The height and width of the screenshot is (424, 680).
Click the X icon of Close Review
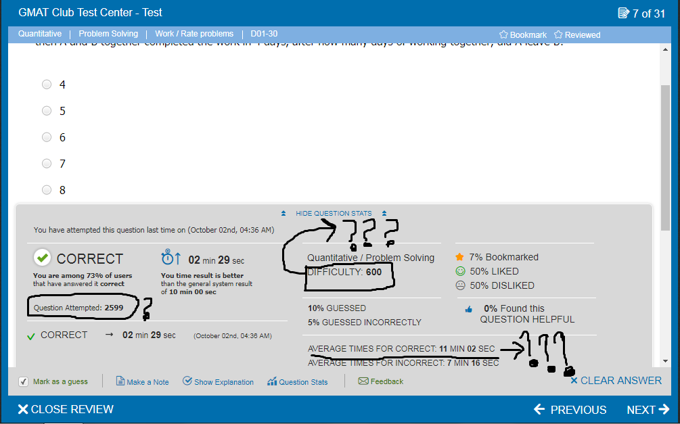point(23,409)
